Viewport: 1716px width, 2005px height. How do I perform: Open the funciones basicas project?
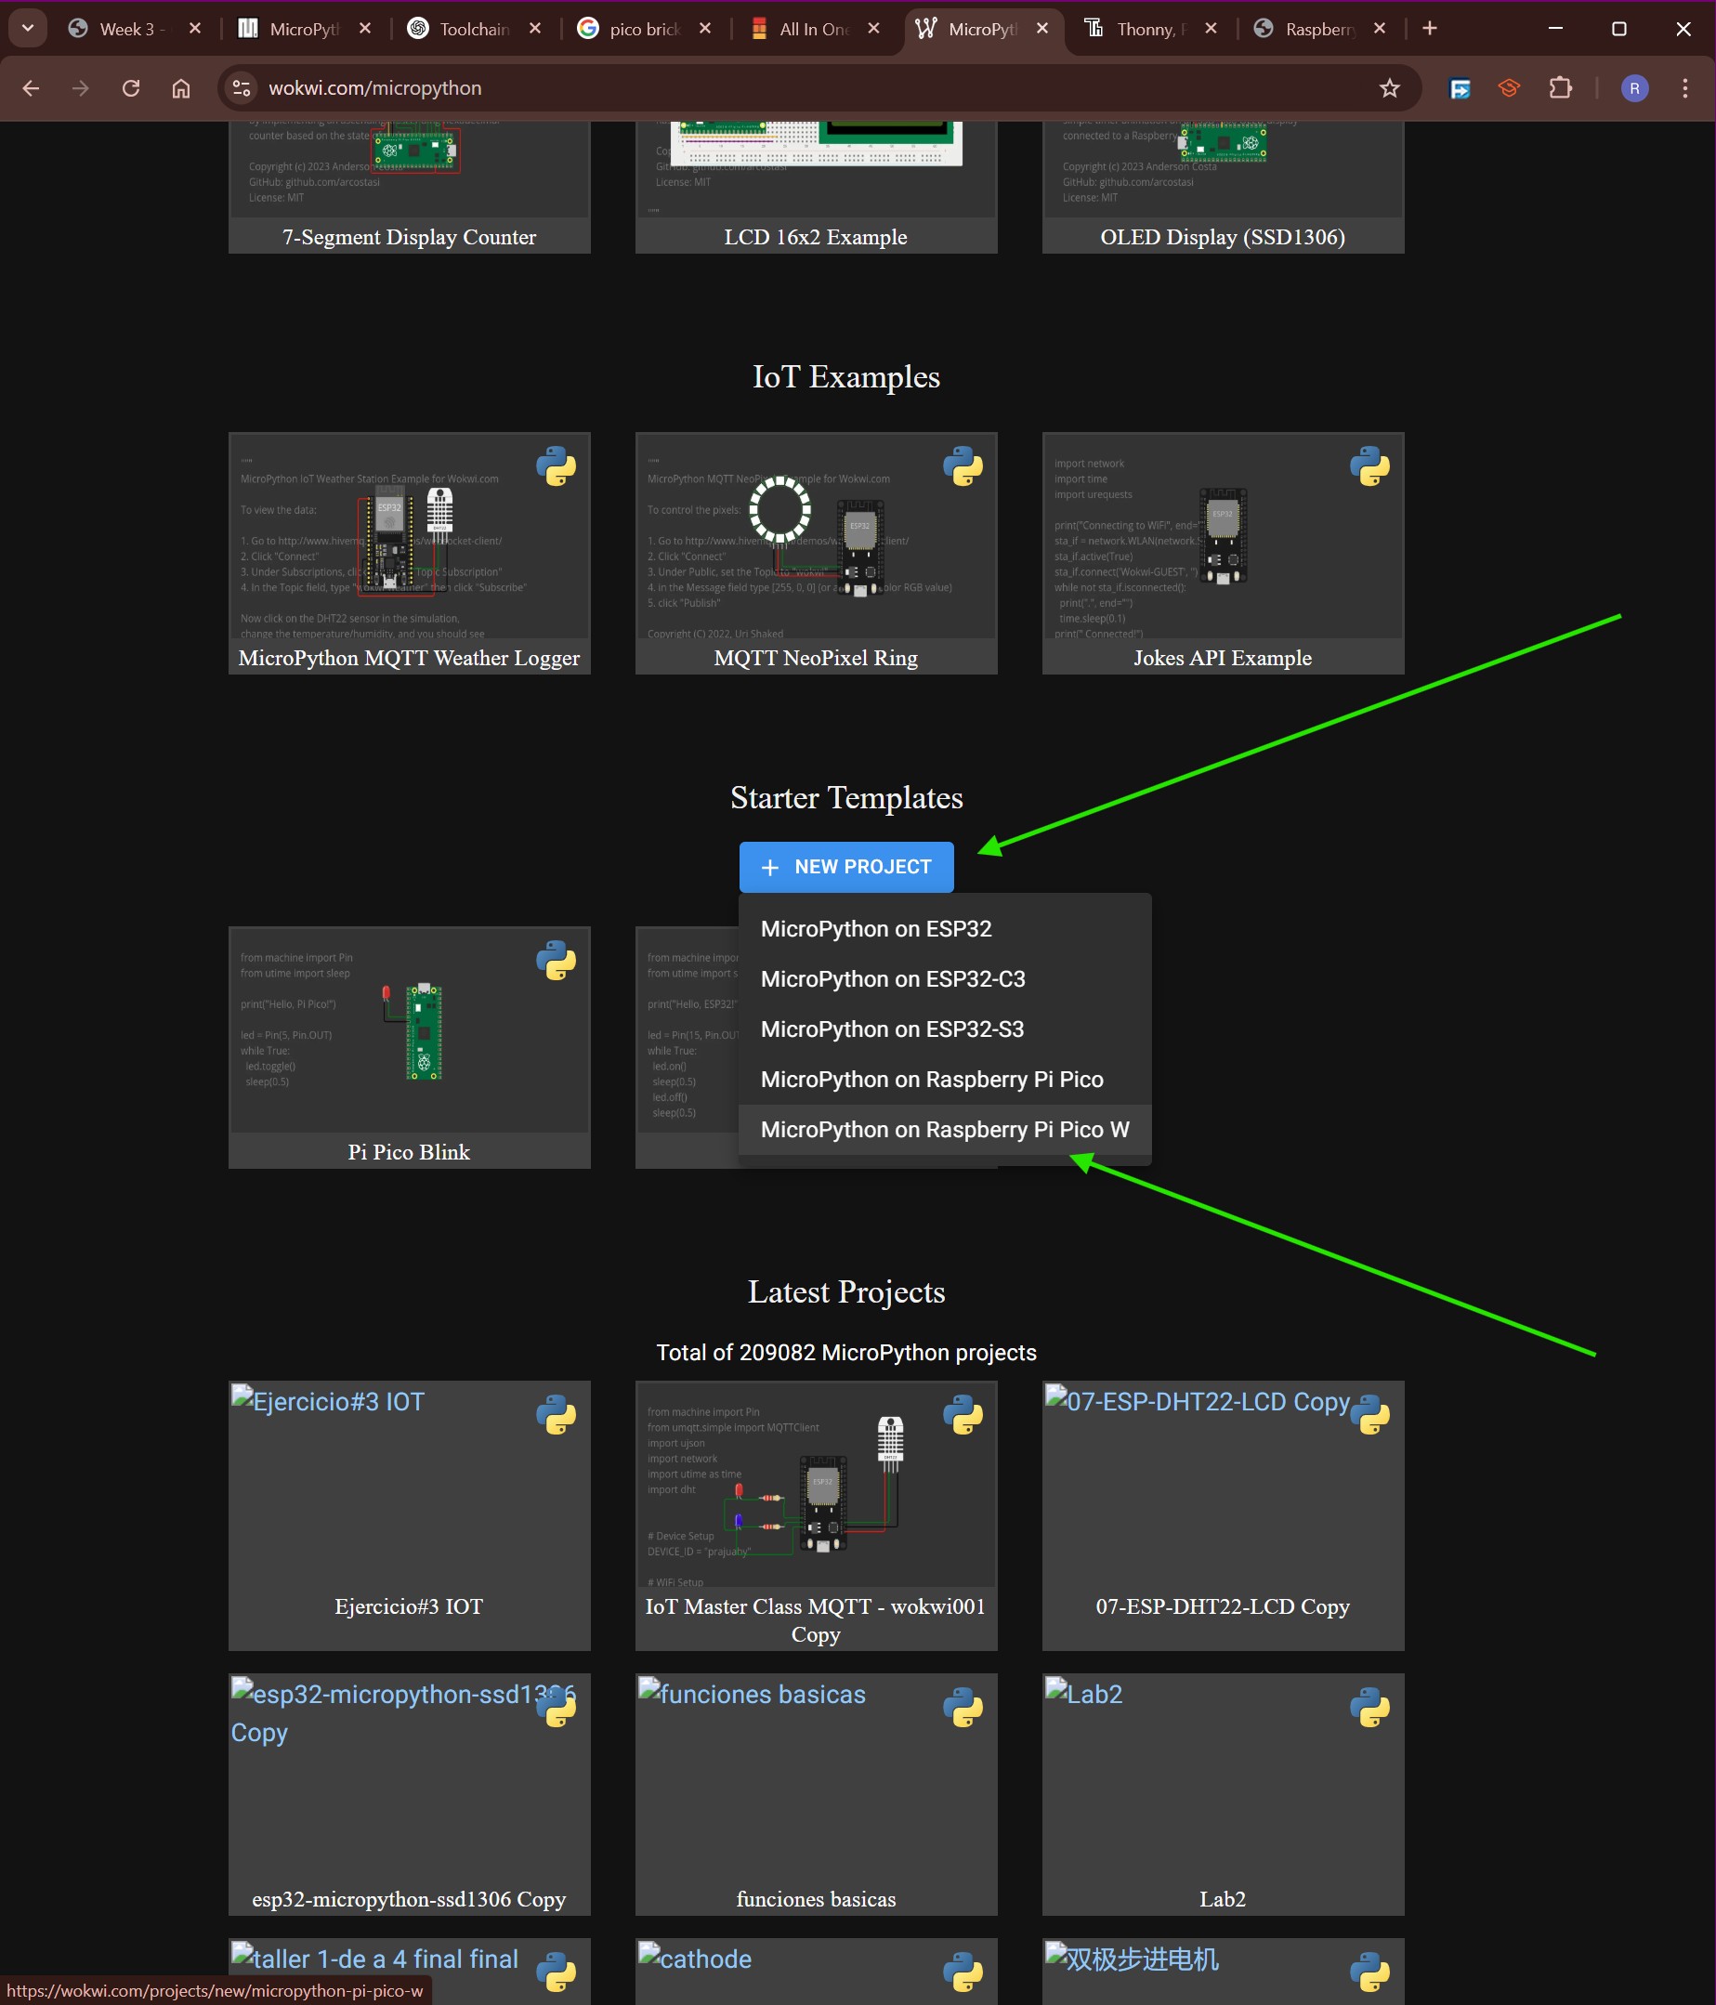coord(816,1795)
